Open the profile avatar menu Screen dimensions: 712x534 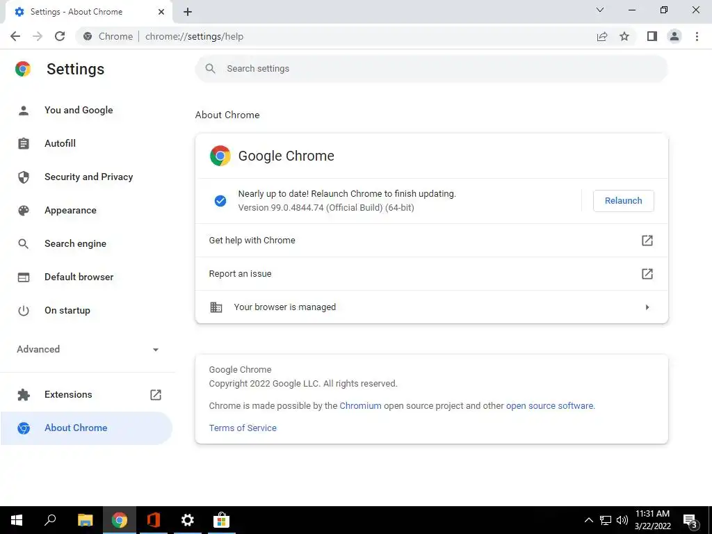pyautogui.click(x=674, y=36)
